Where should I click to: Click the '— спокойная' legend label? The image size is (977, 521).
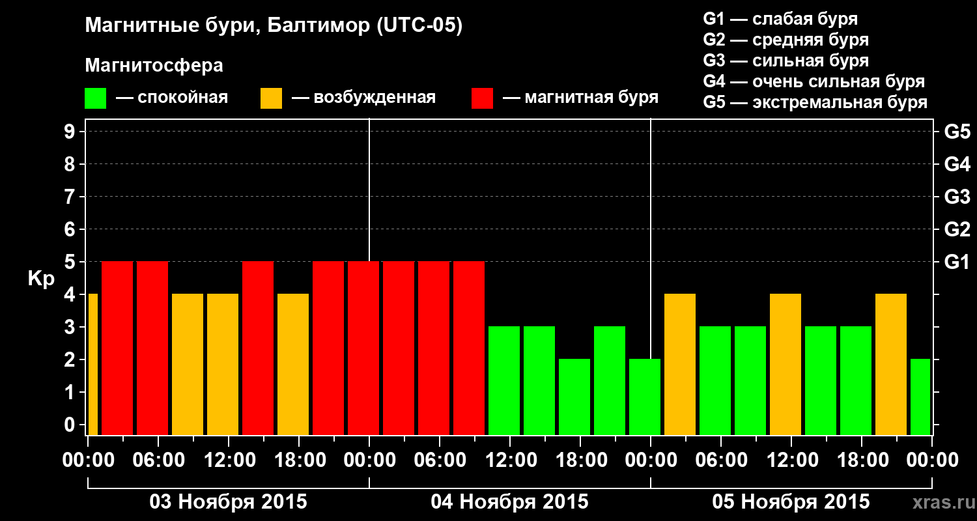[x=172, y=98]
